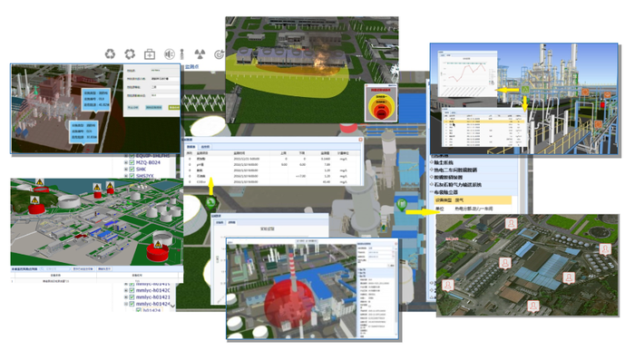The image size is (635, 350).
Task: Click the person marker at top of satellite map
Action: (511, 224)
